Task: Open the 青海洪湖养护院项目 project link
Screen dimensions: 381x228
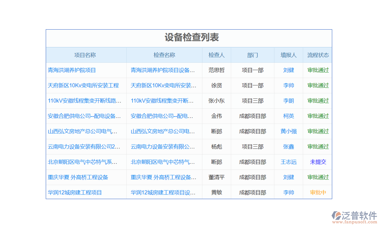Action: (x=72, y=70)
